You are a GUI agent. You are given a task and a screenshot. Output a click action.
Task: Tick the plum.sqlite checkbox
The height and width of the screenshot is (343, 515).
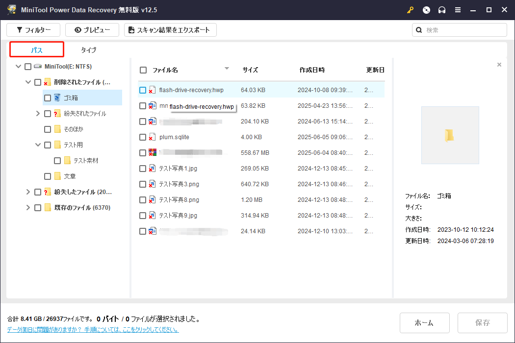click(143, 137)
